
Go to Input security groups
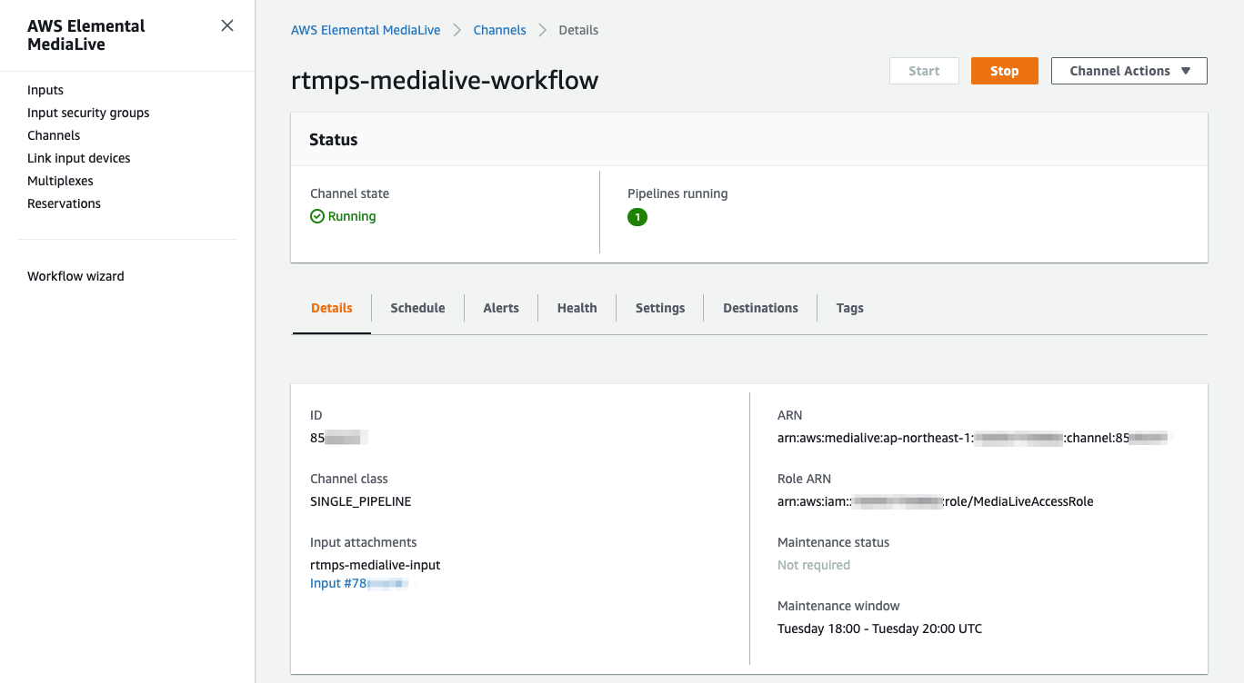pyautogui.click(x=88, y=113)
